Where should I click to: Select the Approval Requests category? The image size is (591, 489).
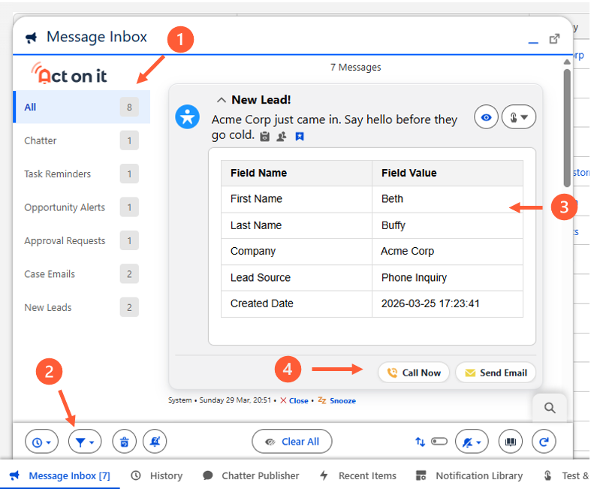pos(82,240)
